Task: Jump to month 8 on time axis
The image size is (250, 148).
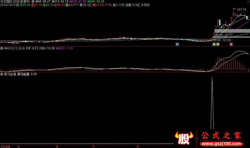Action: click(x=138, y=146)
